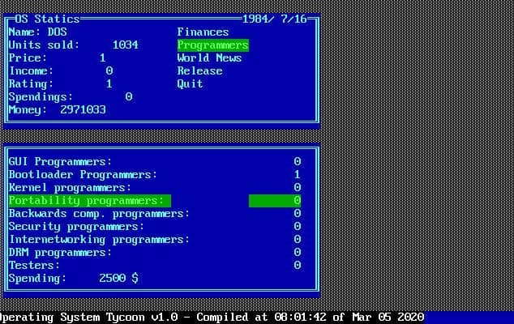Click the GUI Programmers row label
Screen dimensions: 514x324
coord(60,161)
